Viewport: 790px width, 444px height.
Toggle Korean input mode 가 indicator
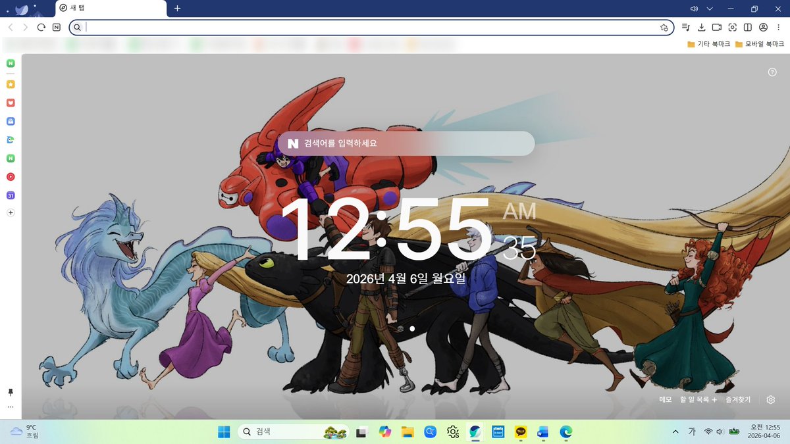pyautogui.click(x=692, y=432)
